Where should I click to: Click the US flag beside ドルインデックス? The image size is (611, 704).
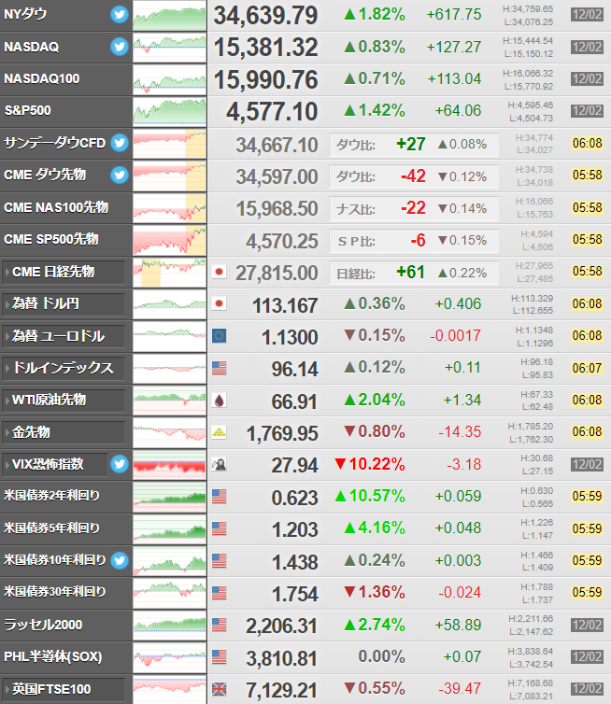(219, 368)
